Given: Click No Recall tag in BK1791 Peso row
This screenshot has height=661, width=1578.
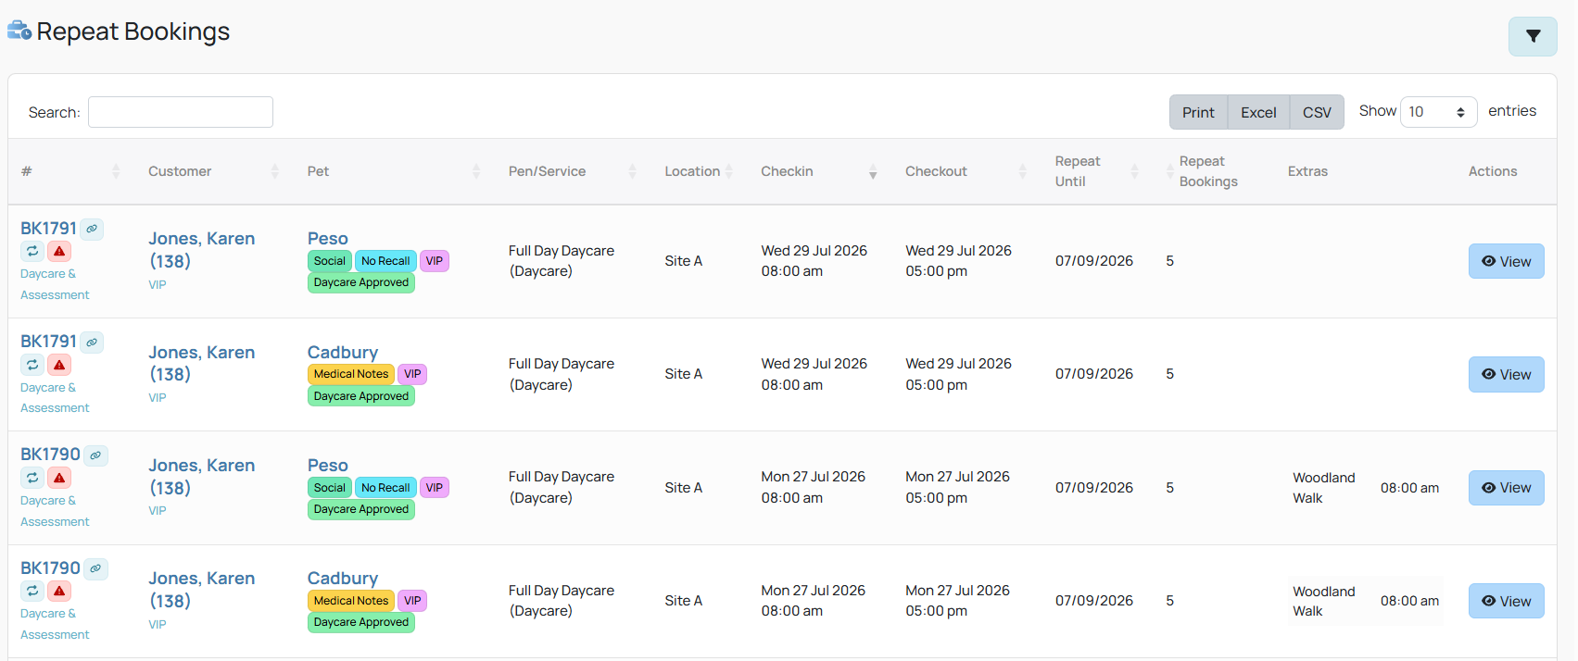Looking at the screenshot, I should click(x=385, y=261).
